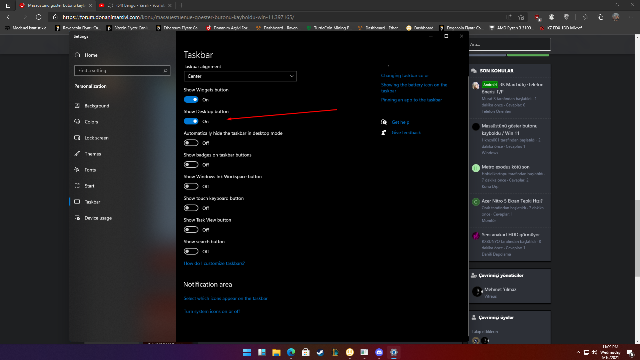Viewport: 640px width, 360px height.
Task: Enable Windows Ink Workspace button toggle
Action: point(191,186)
